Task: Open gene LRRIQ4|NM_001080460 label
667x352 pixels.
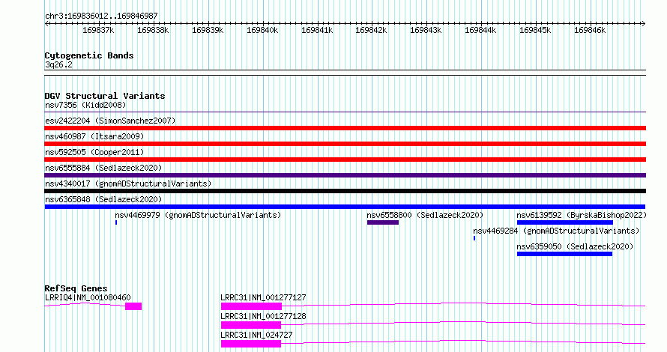Action: pos(88,297)
